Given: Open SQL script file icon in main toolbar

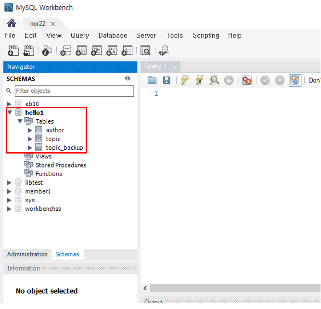Looking at the screenshot, I should click(x=29, y=51).
